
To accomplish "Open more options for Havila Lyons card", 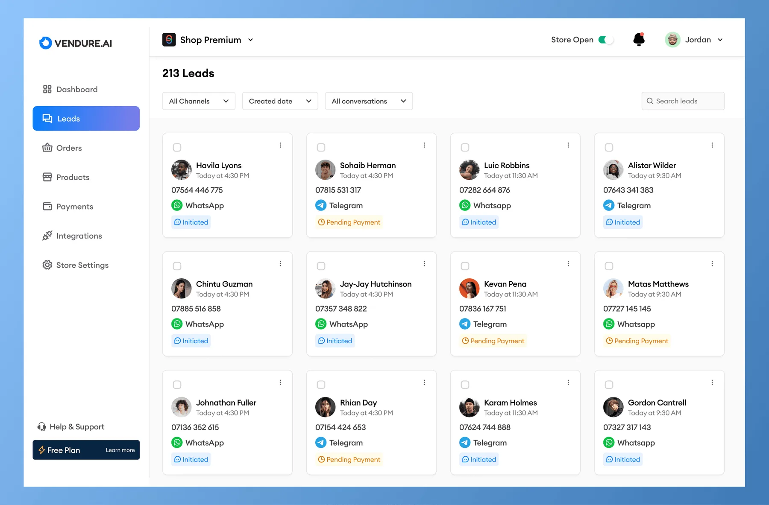I will tap(280, 145).
